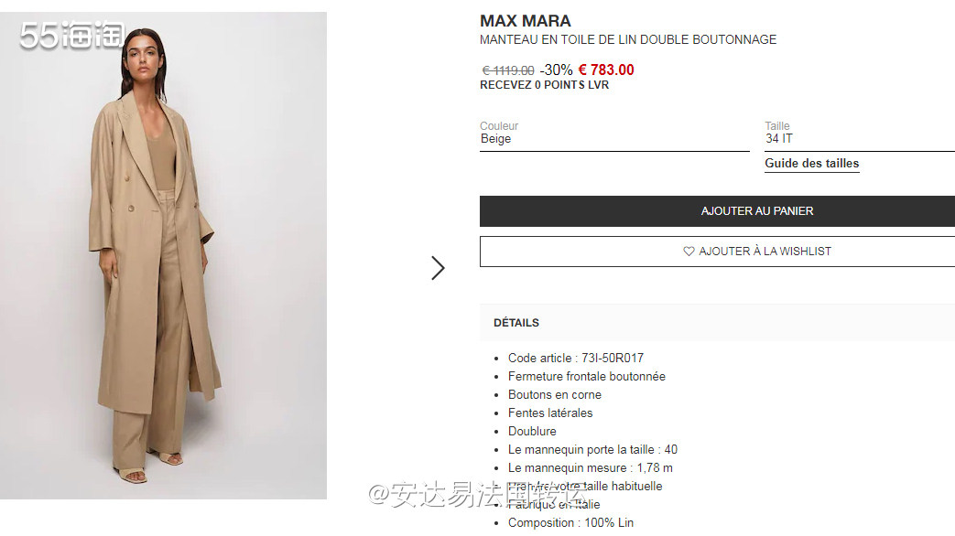The image size is (955, 536).
Task: Click Le mannequin porte la taille line
Action: coord(592,450)
